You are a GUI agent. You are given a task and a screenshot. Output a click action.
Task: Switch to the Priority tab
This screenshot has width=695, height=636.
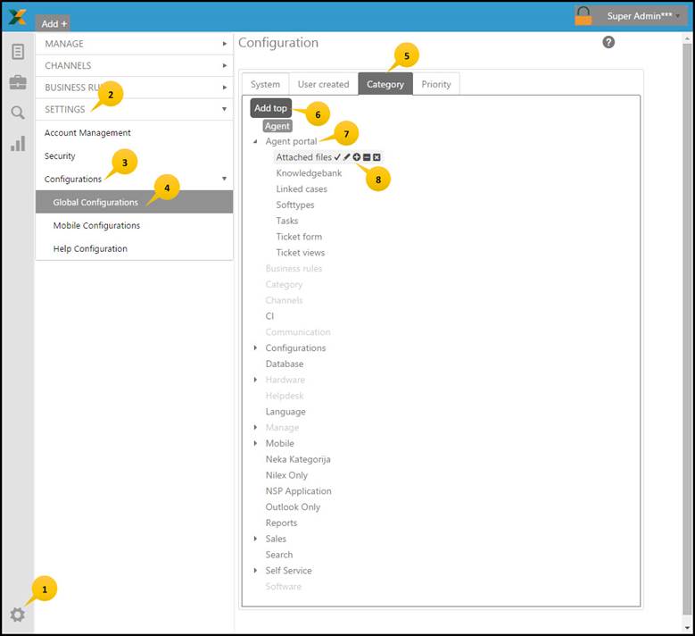point(436,84)
